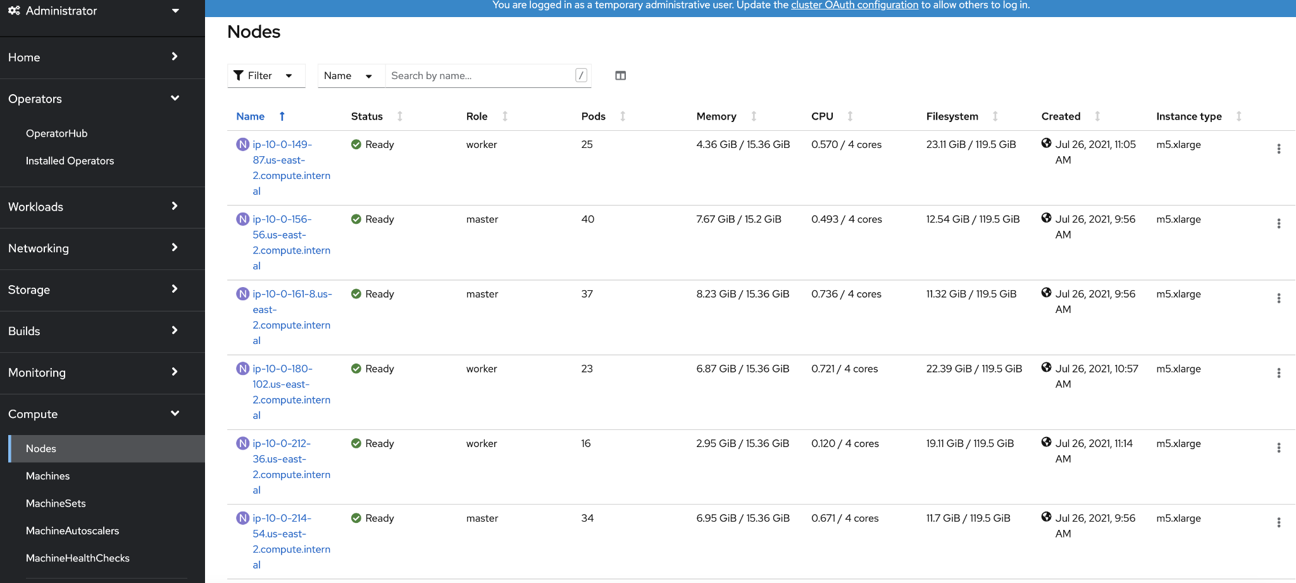Click the timestamp globe icon for ip-10-0-180-102

(1046, 368)
